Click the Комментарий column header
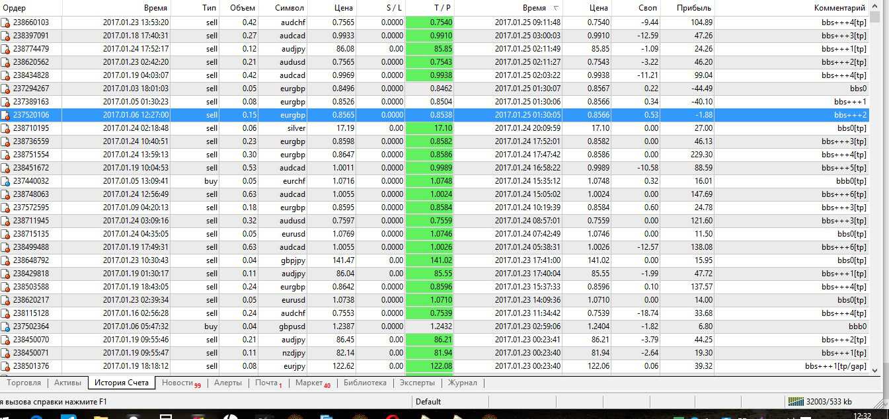Image resolution: width=889 pixels, height=419 pixels. [839, 8]
